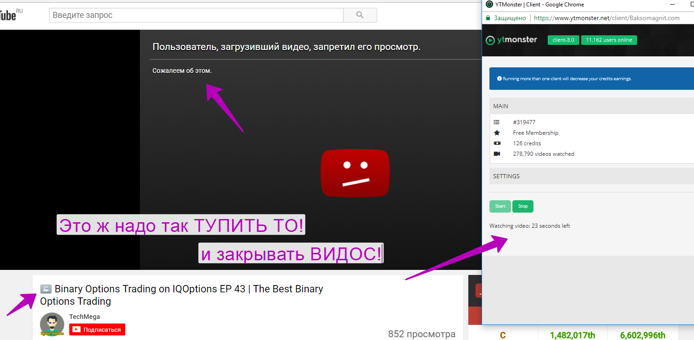
Task: Click the sad-face YouTube error icon
Action: pos(355,174)
